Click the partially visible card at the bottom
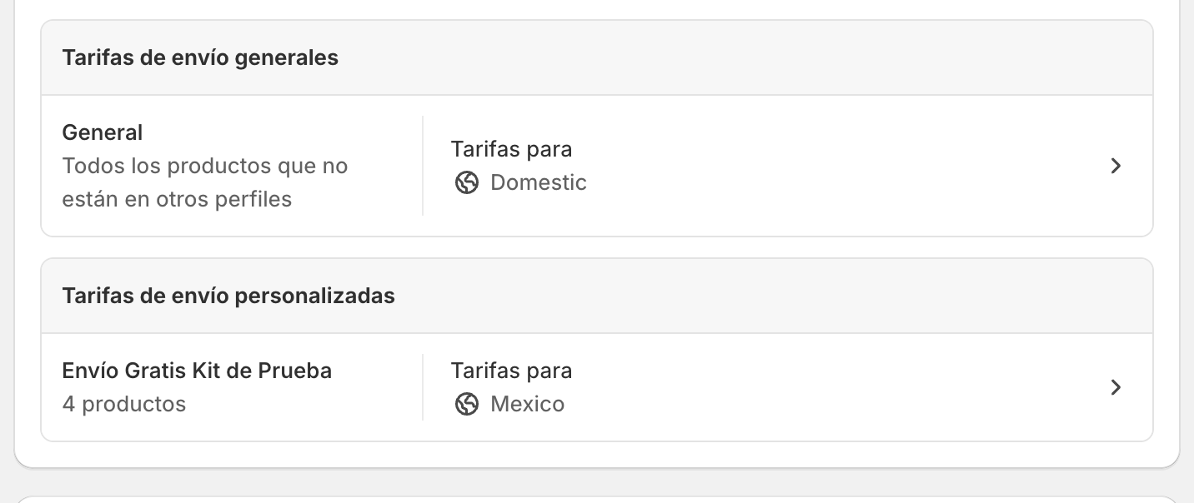Screen dimensions: 1194x503 [597, 500]
